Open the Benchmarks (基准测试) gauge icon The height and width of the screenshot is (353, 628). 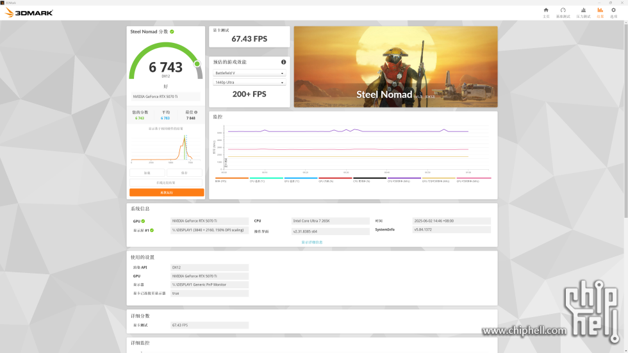click(563, 12)
